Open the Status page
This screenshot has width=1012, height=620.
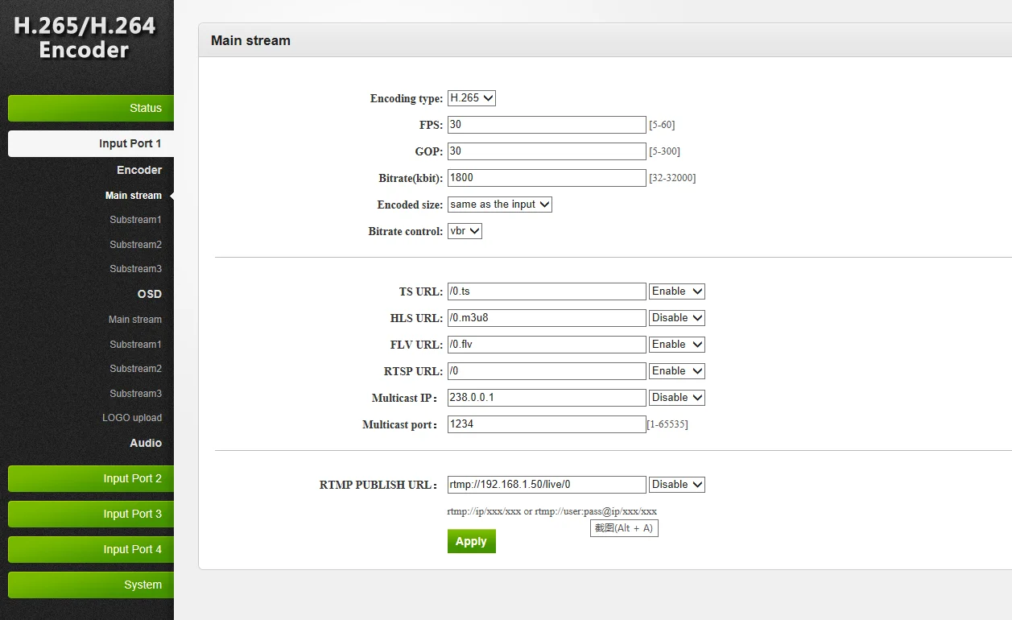pyautogui.click(x=91, y=108)
